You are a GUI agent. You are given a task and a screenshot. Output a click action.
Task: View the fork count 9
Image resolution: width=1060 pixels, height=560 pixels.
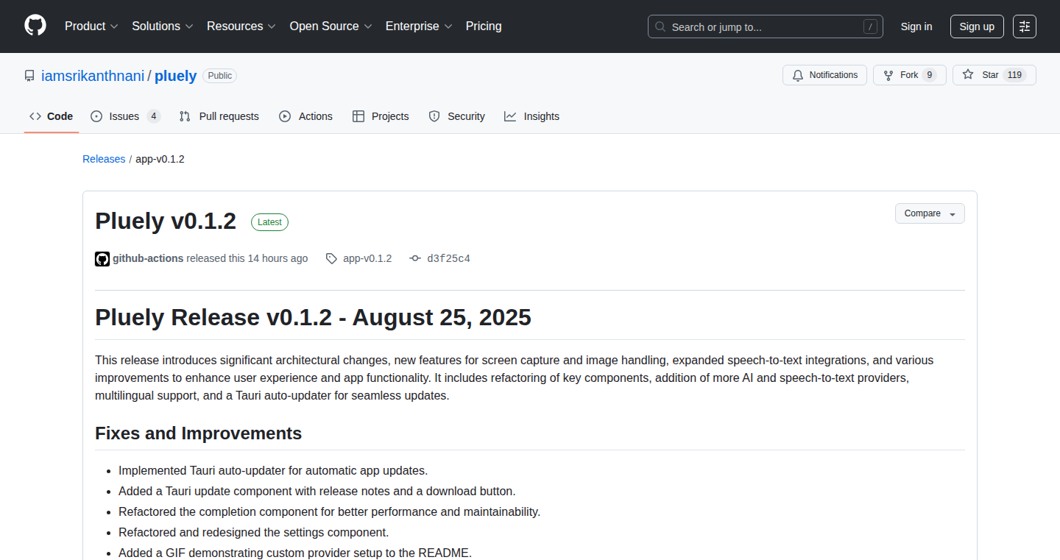click(929, 75)
